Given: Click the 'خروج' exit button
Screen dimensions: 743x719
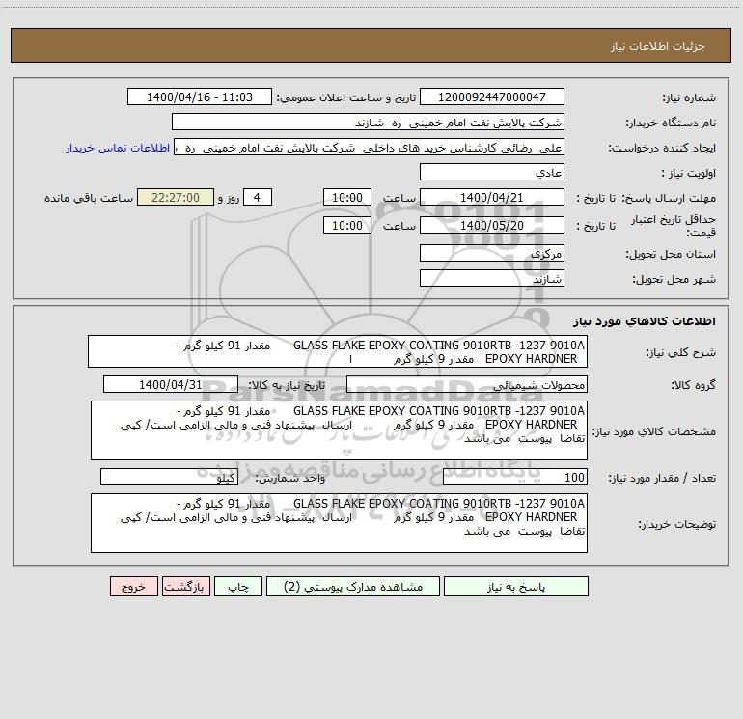Looking at the screenshot, I should tap(133, 586).
